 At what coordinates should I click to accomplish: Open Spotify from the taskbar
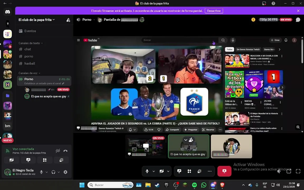pos(194,185)
